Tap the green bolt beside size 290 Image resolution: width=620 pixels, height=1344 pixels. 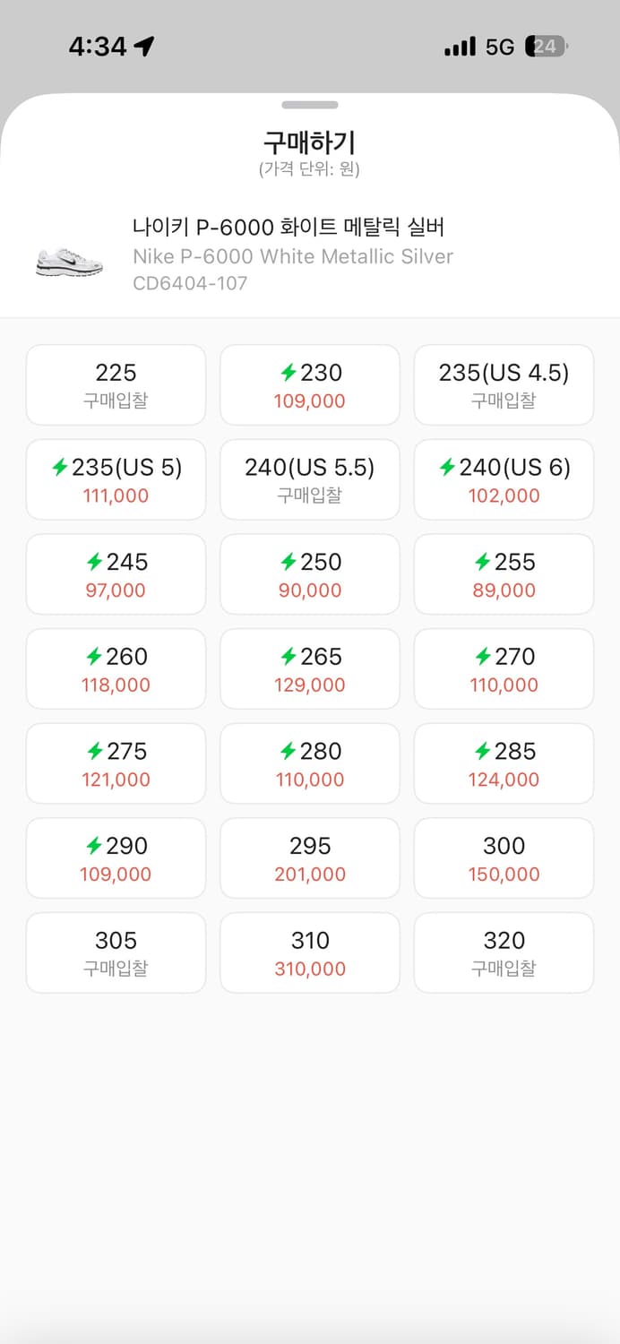click(94, 846)
